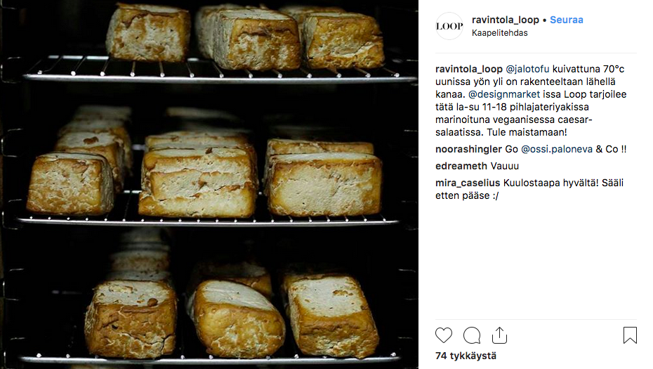Open the ravintola_loop username in the header

click(505, 20)
